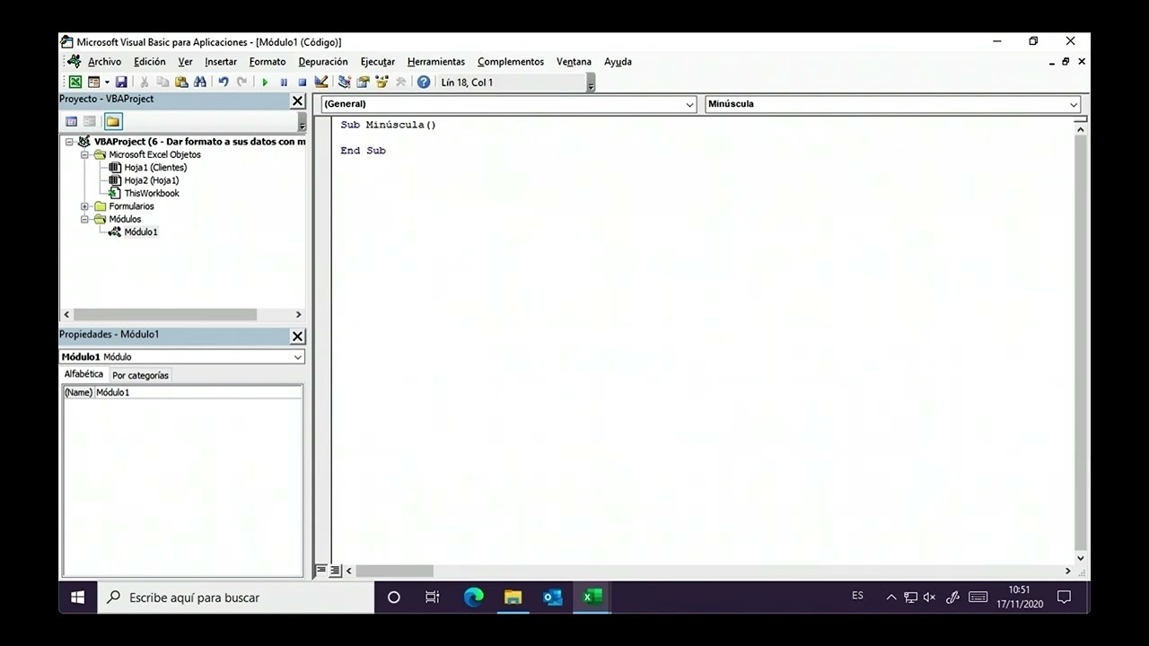Collapse the Microsoft Excel Objetos folder
Screen dimensions: 1149x646
tap(85, 154)
